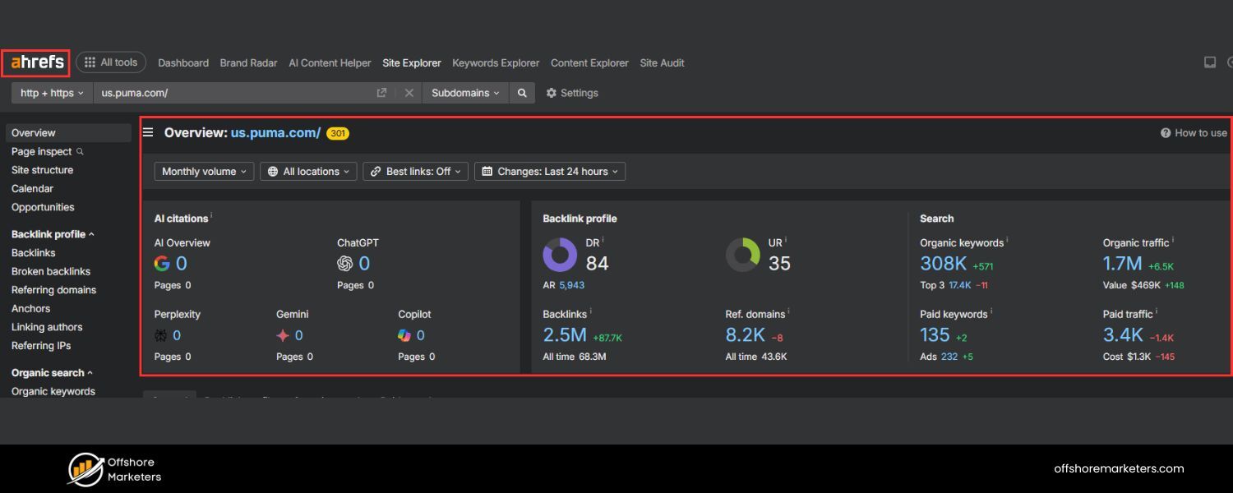The image size is (1233, 493).
Task: Expand the Monthly volume dropdown
Action: coord(204,172)
